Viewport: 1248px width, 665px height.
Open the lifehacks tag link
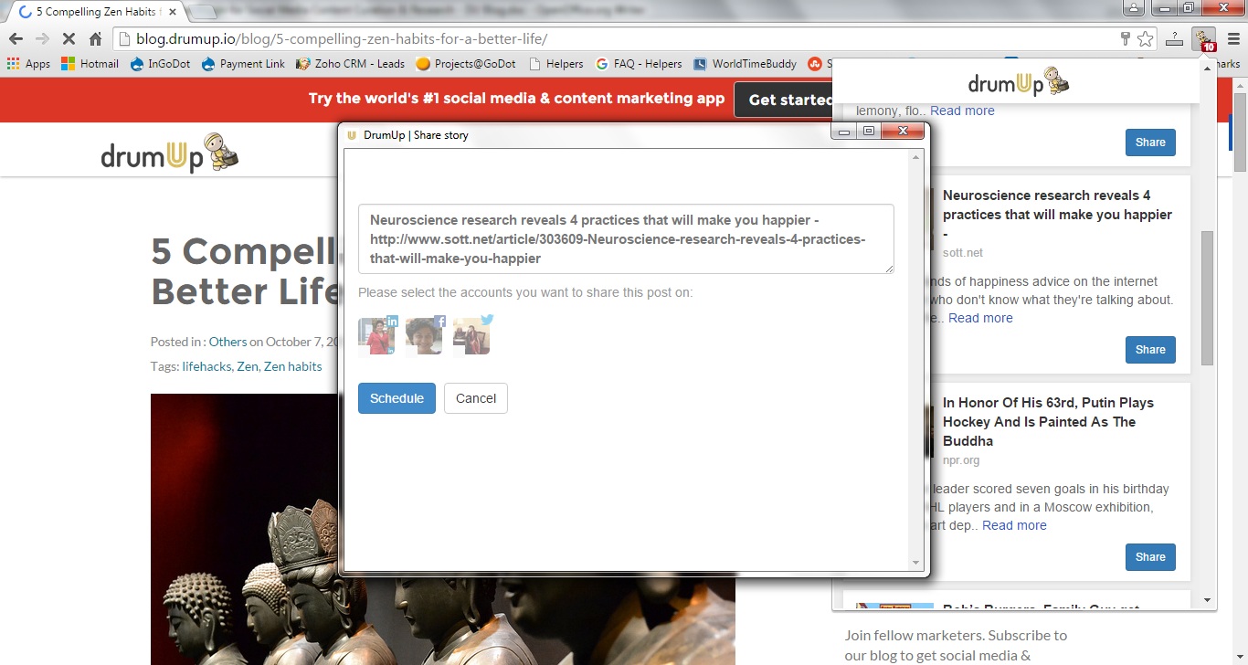click(x=206, y=366)
